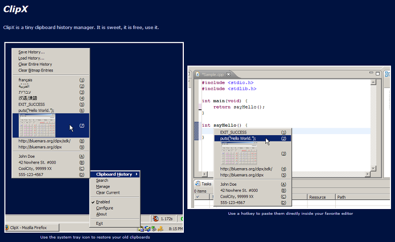Click the C file icon on Sample.cpp tab

point(198,74)
